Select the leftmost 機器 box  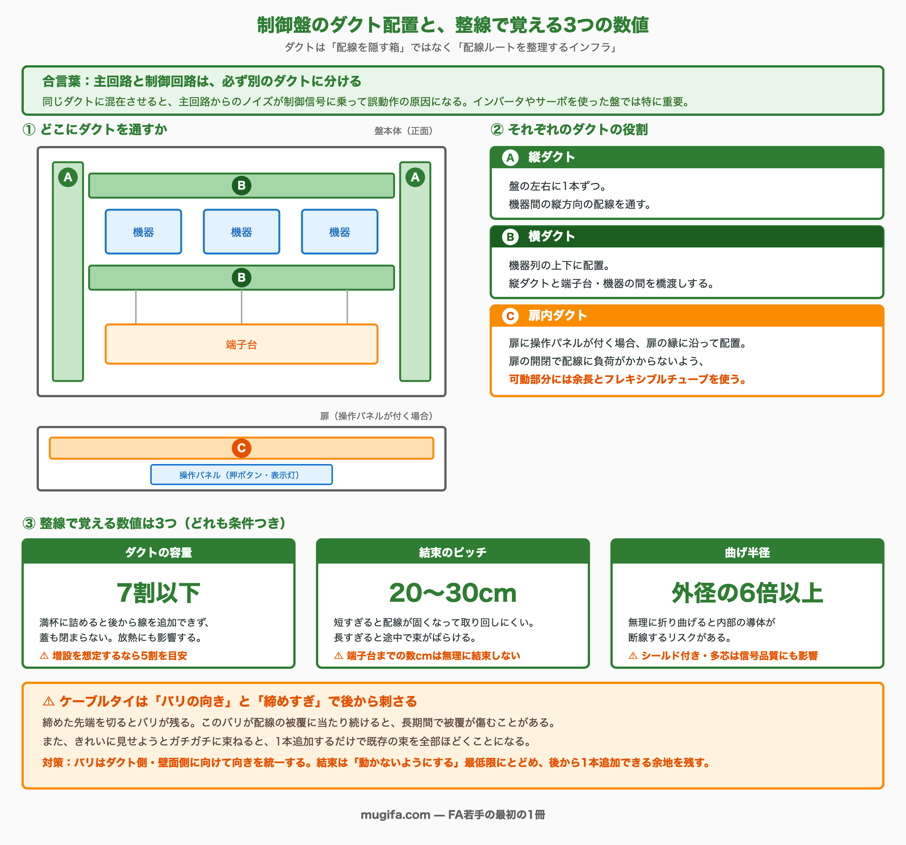pyautogui.click(x=143, y=232)
